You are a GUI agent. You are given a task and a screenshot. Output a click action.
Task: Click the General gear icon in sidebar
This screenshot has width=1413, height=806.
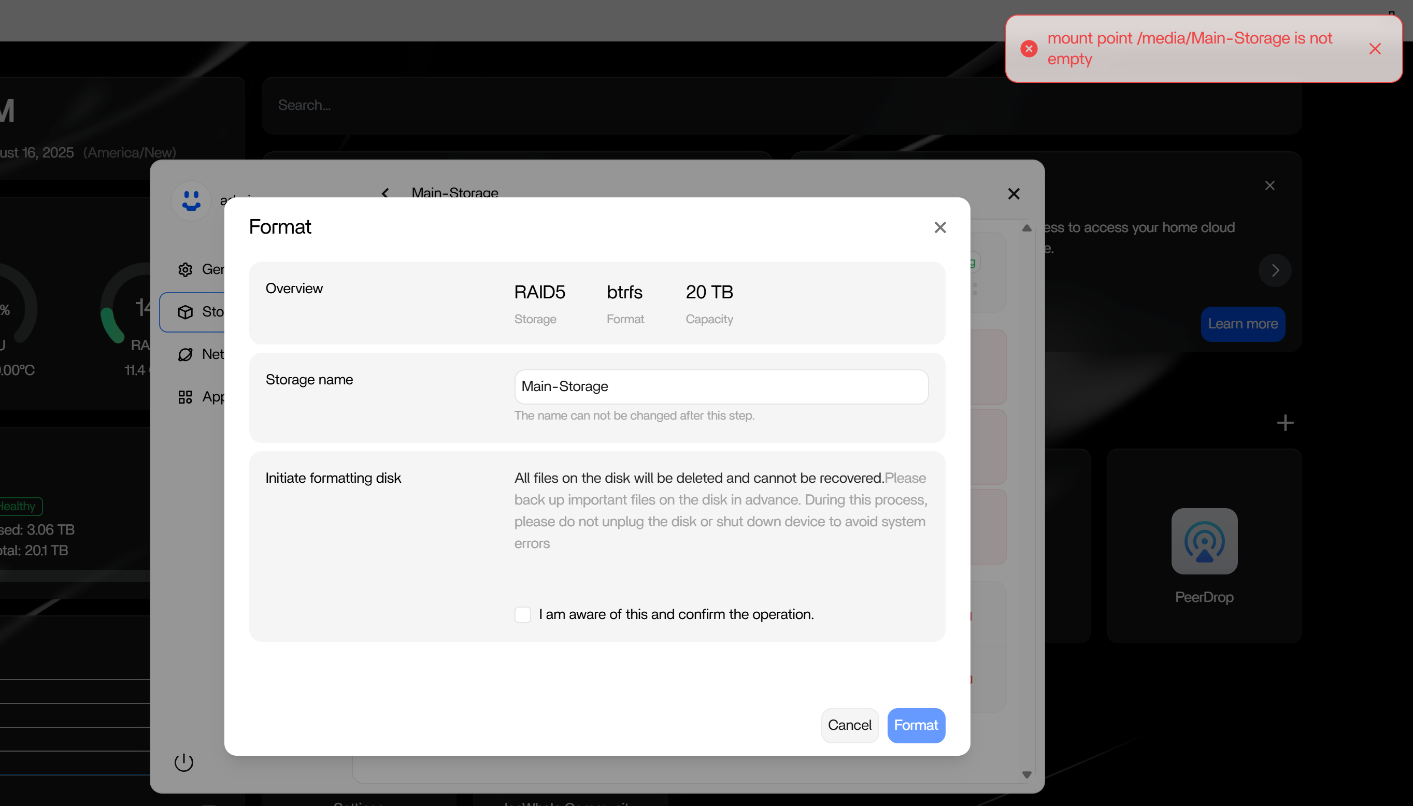[185, 269]
